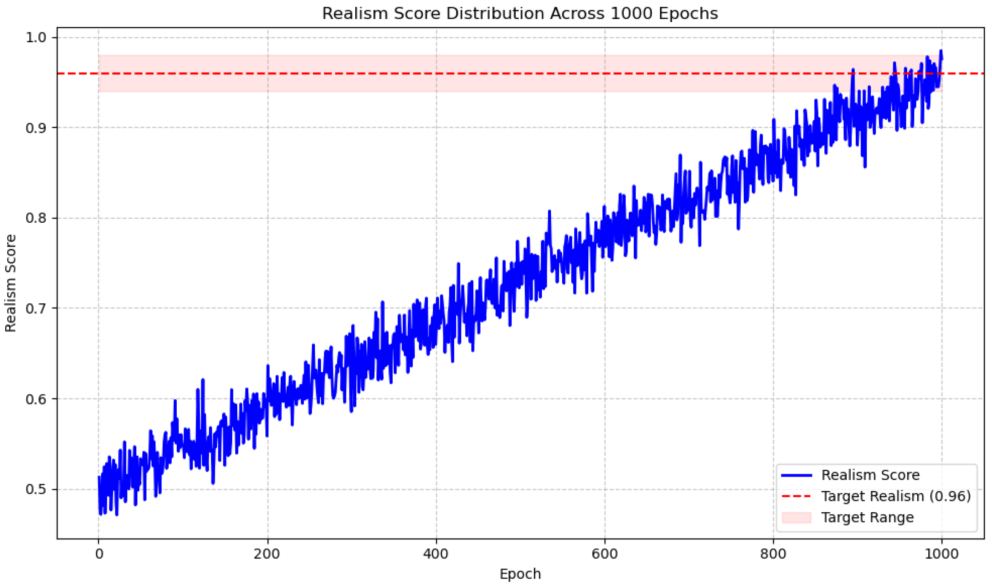Viewport: 992px width, 587px height.
Task: Click the y-axis tick label 0.9
Action: (36, 128)
